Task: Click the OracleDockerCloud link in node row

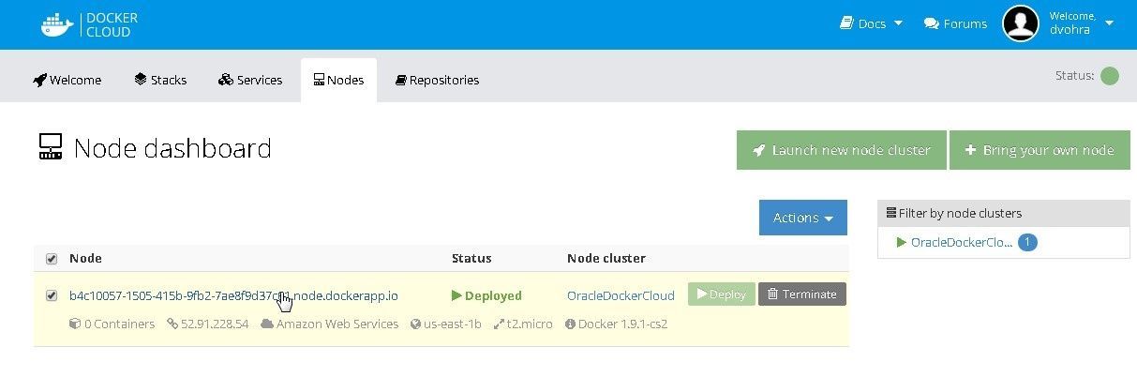Action: pyautogui.click(x=621, y=295)
